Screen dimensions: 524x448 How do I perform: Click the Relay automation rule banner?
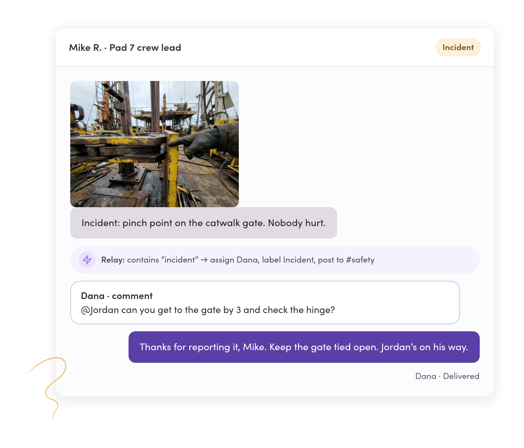[x=275, y=260]
